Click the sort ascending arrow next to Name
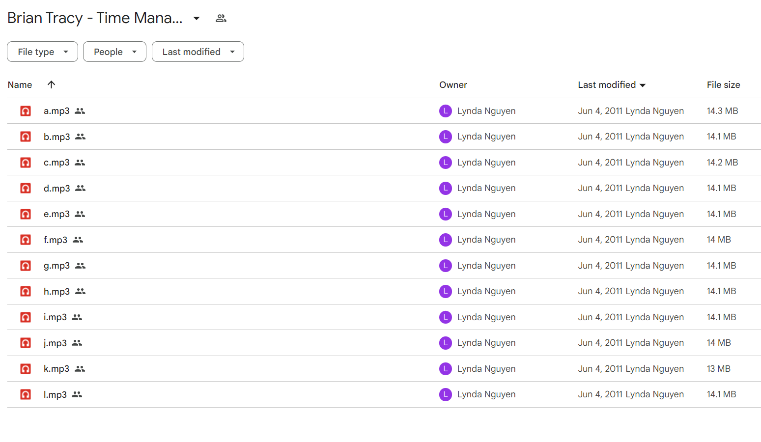This screenshot has width=761, height=442. click(x=51, y=84)
